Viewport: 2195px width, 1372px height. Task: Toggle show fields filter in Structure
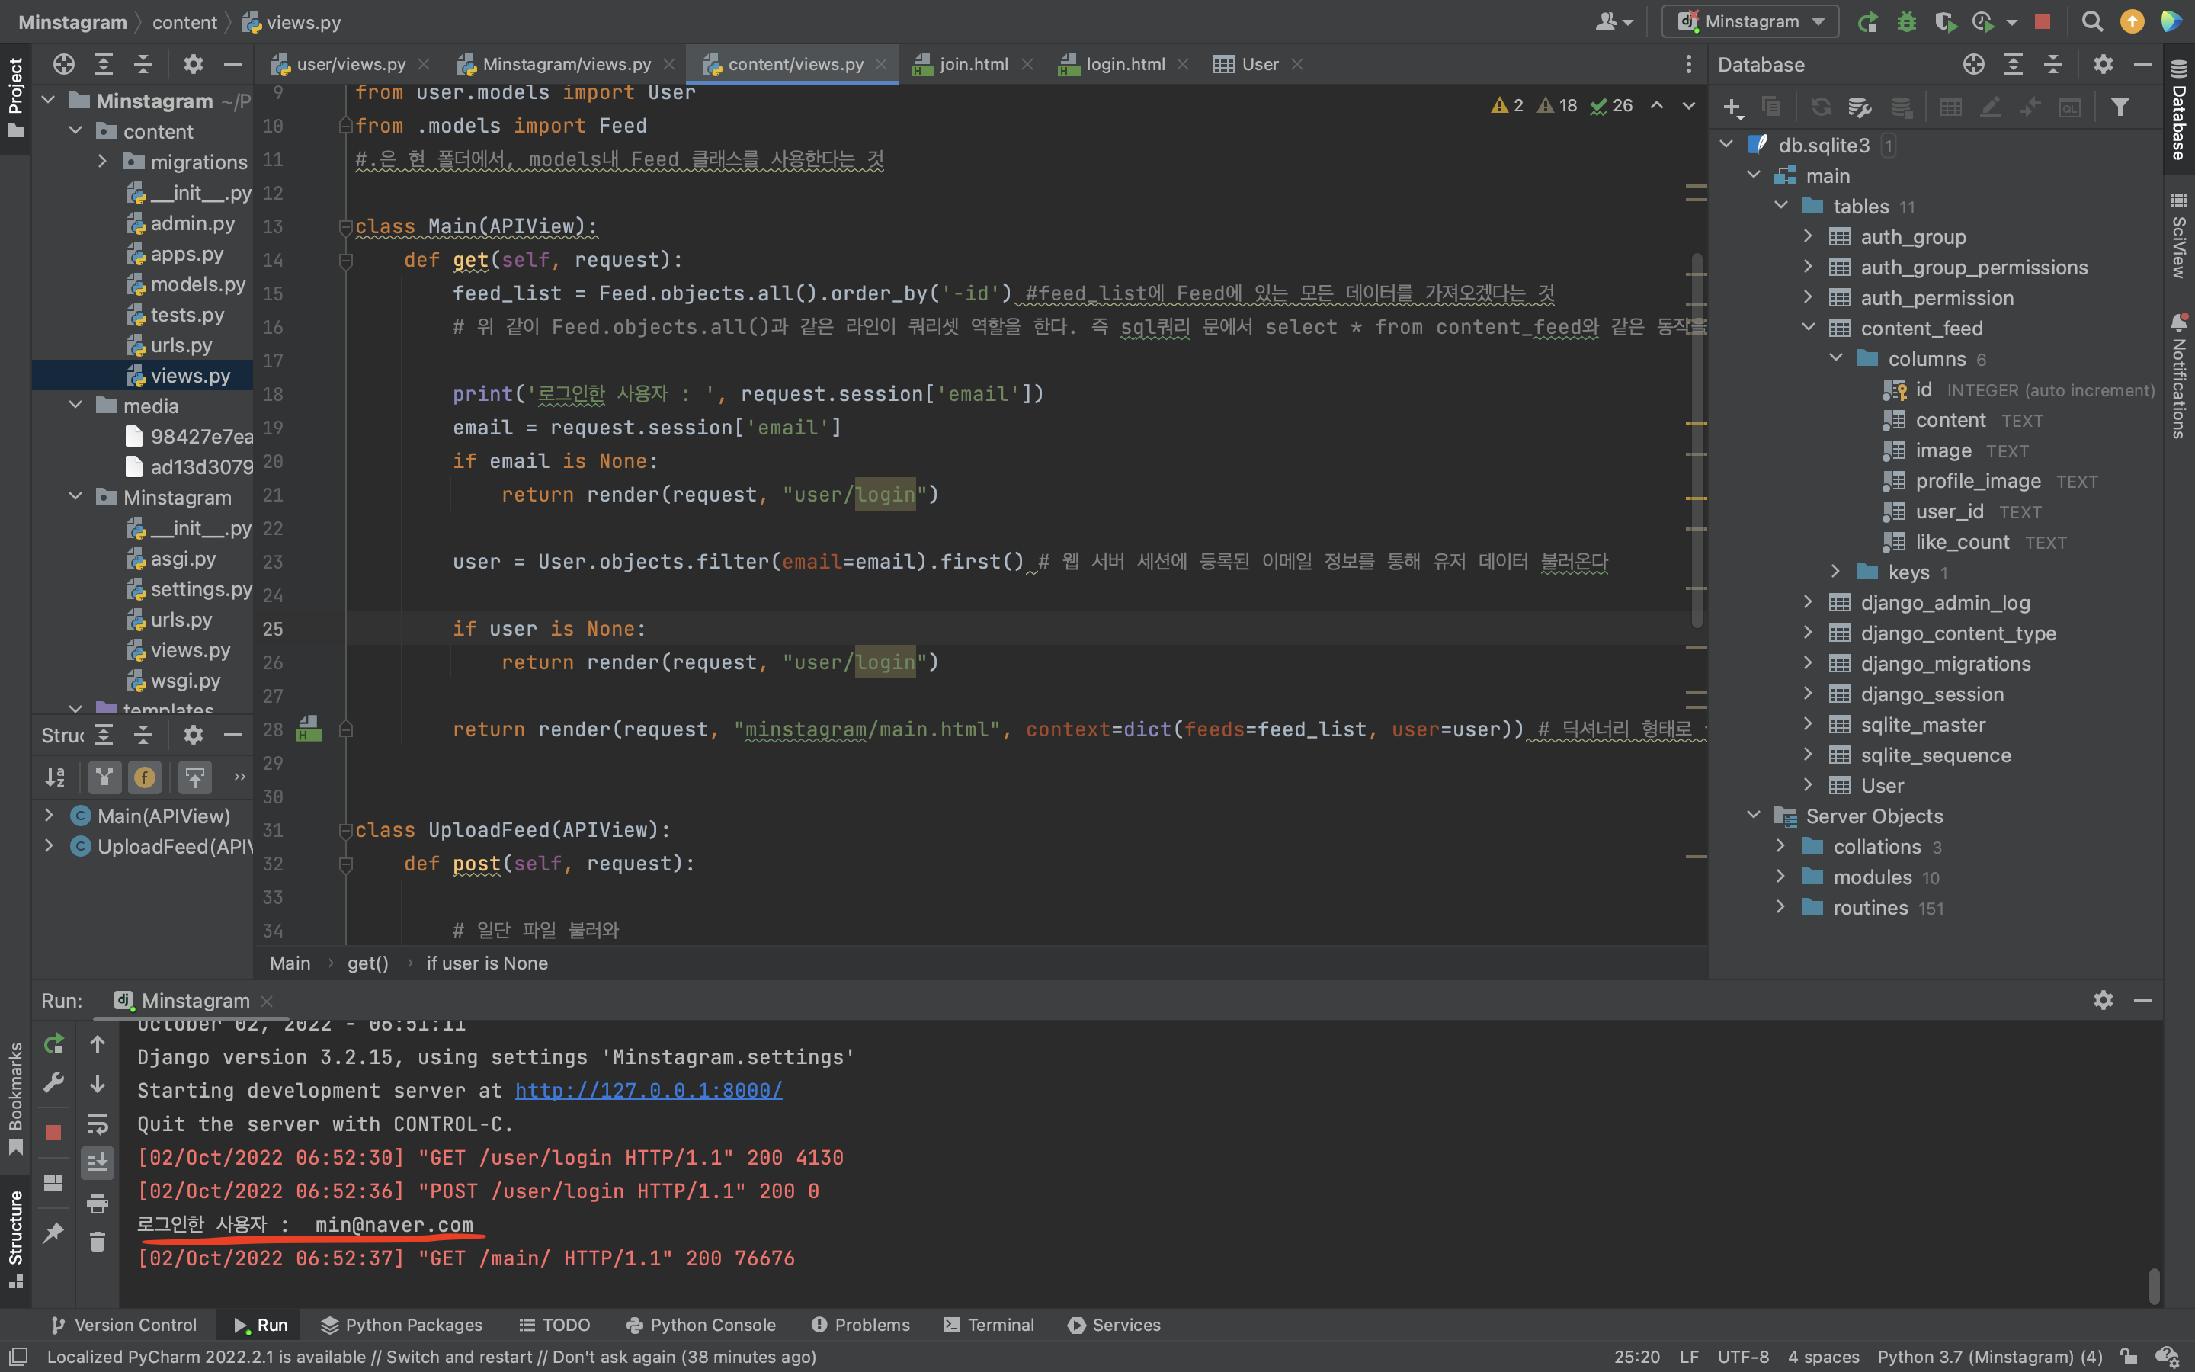144,777
